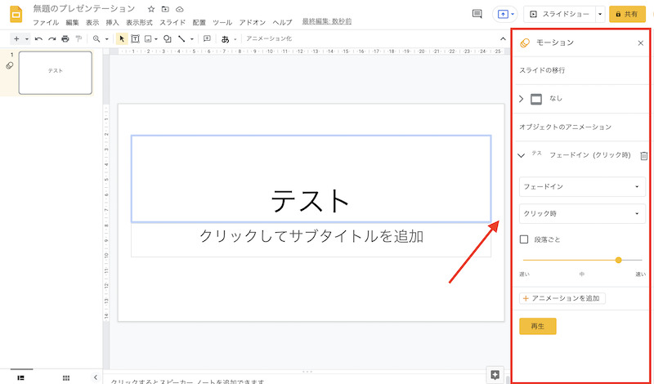Click the animation speed slider handle
The height and width of the screenshot is (384, 654).
618,260
